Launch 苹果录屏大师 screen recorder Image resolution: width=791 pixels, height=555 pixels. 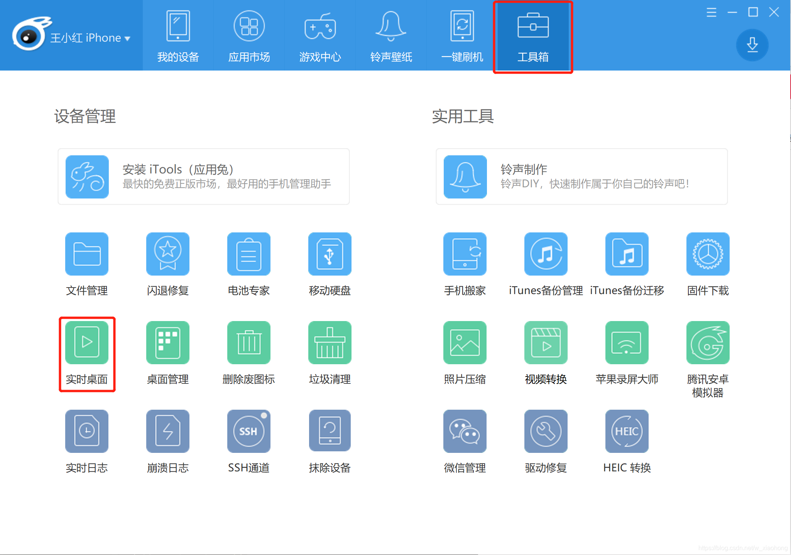tap(627, 343)
